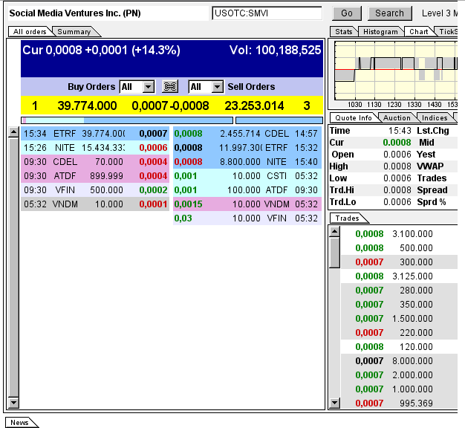Click the link chain icon between order filters
Image resolution: width=465 pixels, height=428 pixels.
(170, 87)
